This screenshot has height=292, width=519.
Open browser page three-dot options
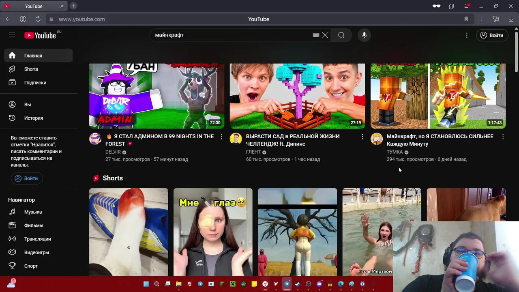pyautogui.click(x=481, y=19)
